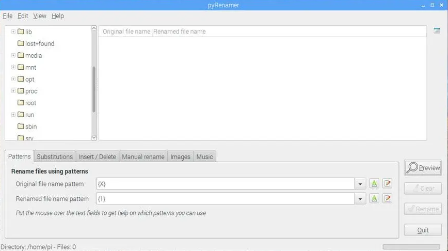The width and height of the screenshot is (448, 251).
Task: Click edit patterns icon for Original pattern
Action: (x=387, y=183)
